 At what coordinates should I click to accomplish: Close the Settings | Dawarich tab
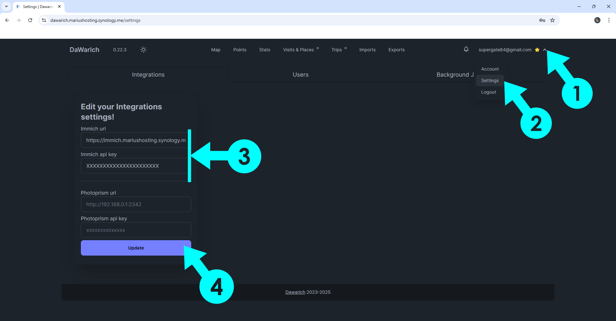(59, 6)
